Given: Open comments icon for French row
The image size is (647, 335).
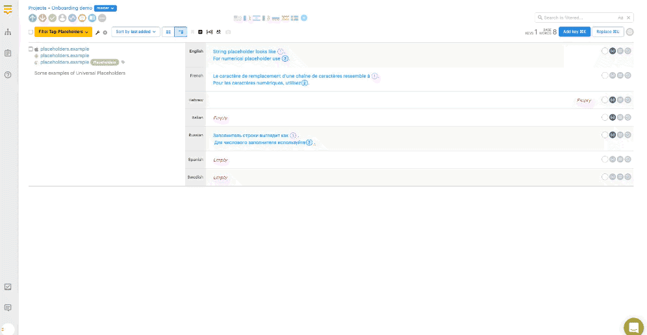Looking at the screenshot, I should tap(620, 75).
